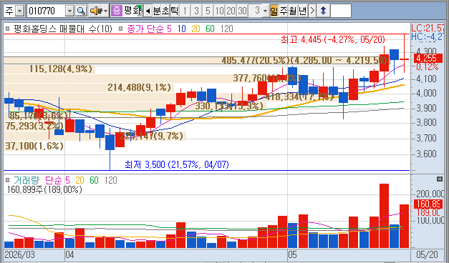Click the red 160,89 volume axis tag

coord(428,204)
